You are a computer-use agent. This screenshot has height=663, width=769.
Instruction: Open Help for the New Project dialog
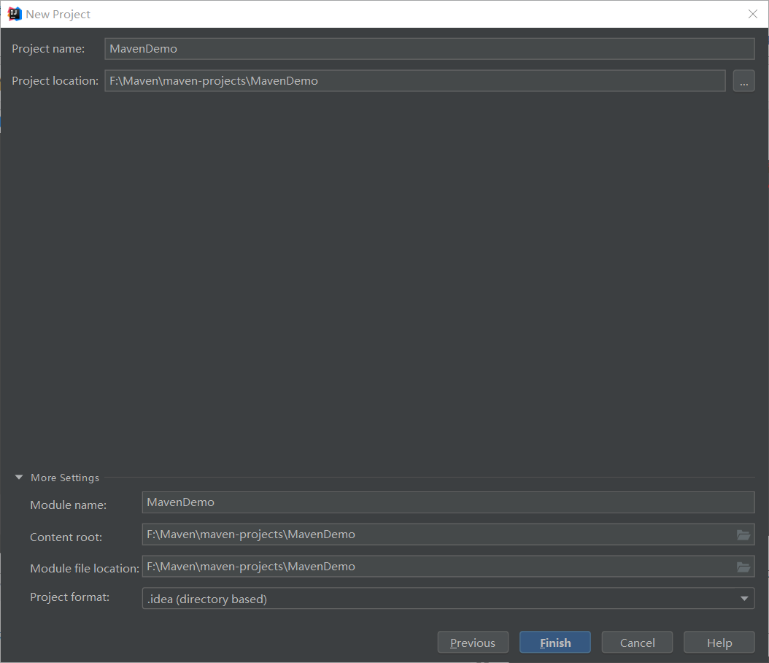[719, 642]
